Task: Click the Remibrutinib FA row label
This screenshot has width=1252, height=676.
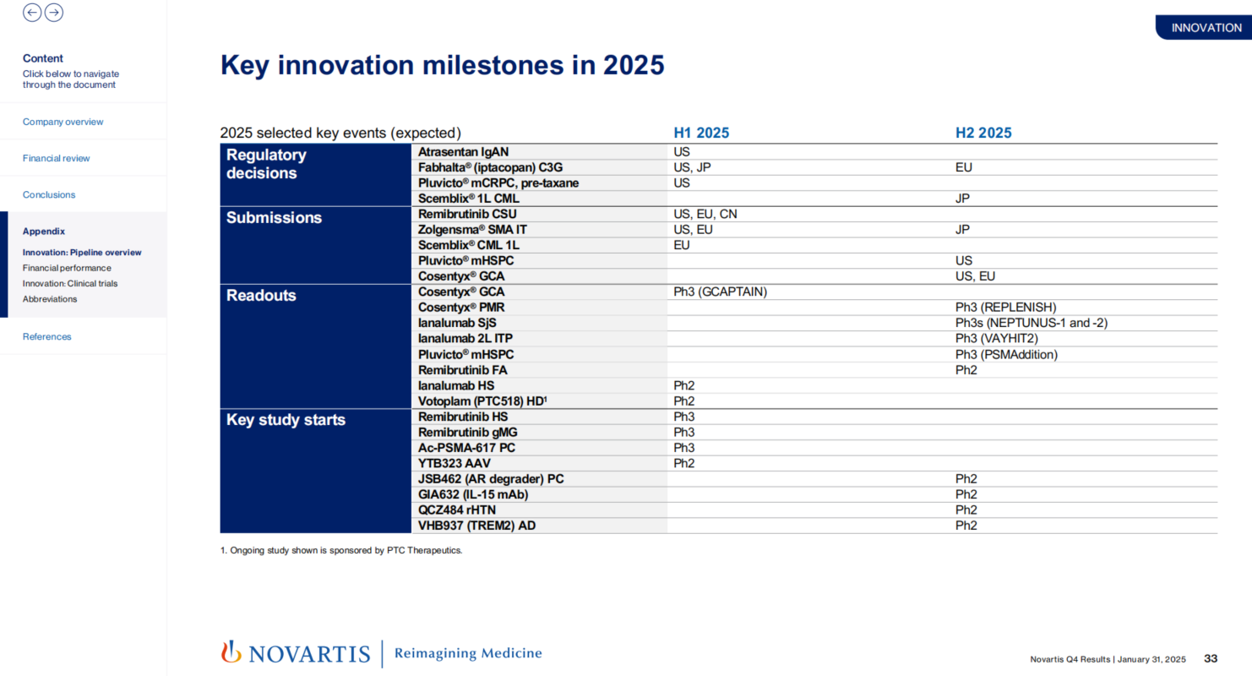Action: [x=463, y=369]
